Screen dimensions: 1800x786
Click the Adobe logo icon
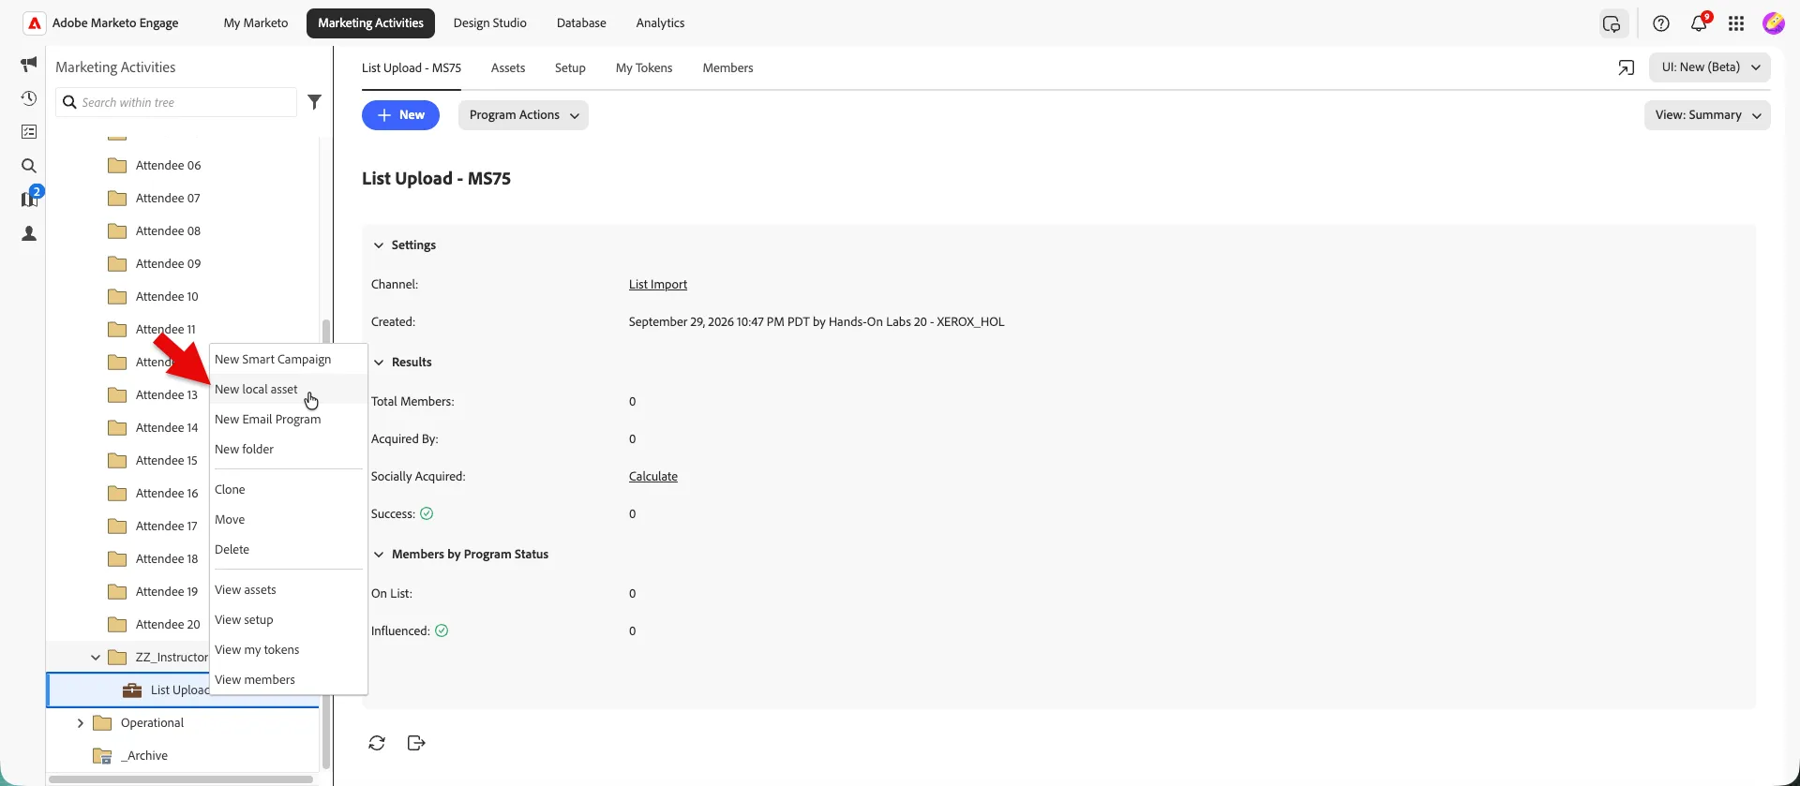tap(35, 23)
